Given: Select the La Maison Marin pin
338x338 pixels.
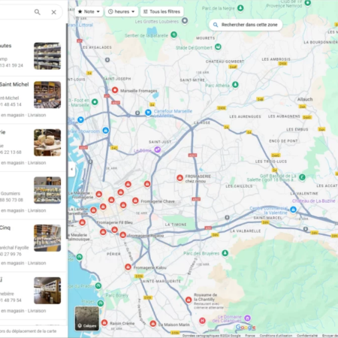Looking at the screenshot, I should pos(153,324).
